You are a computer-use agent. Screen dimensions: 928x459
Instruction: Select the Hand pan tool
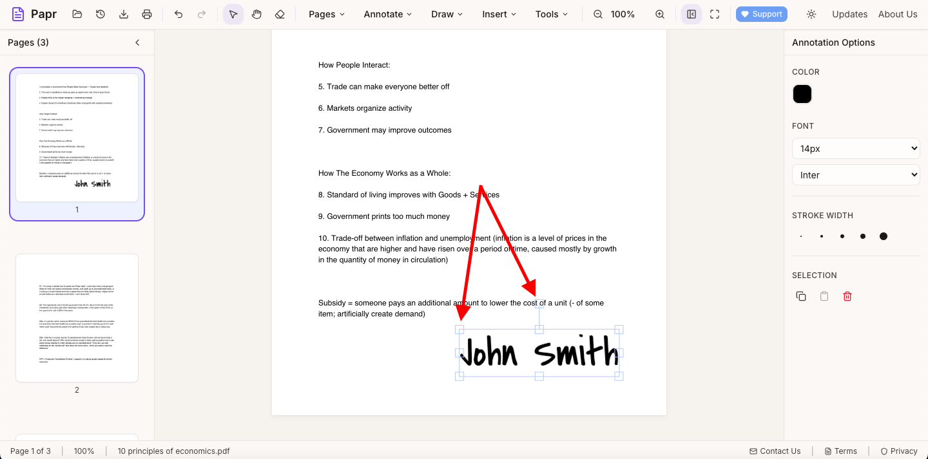[x=256, y=14]
